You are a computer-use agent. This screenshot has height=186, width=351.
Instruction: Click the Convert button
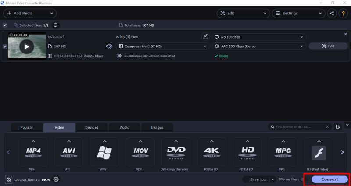[330, 179]
